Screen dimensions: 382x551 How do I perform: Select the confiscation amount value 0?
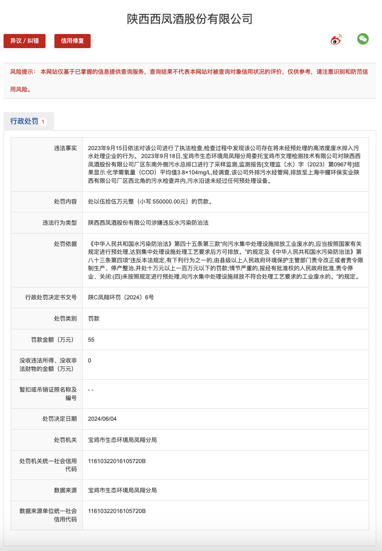coord(90,361)
